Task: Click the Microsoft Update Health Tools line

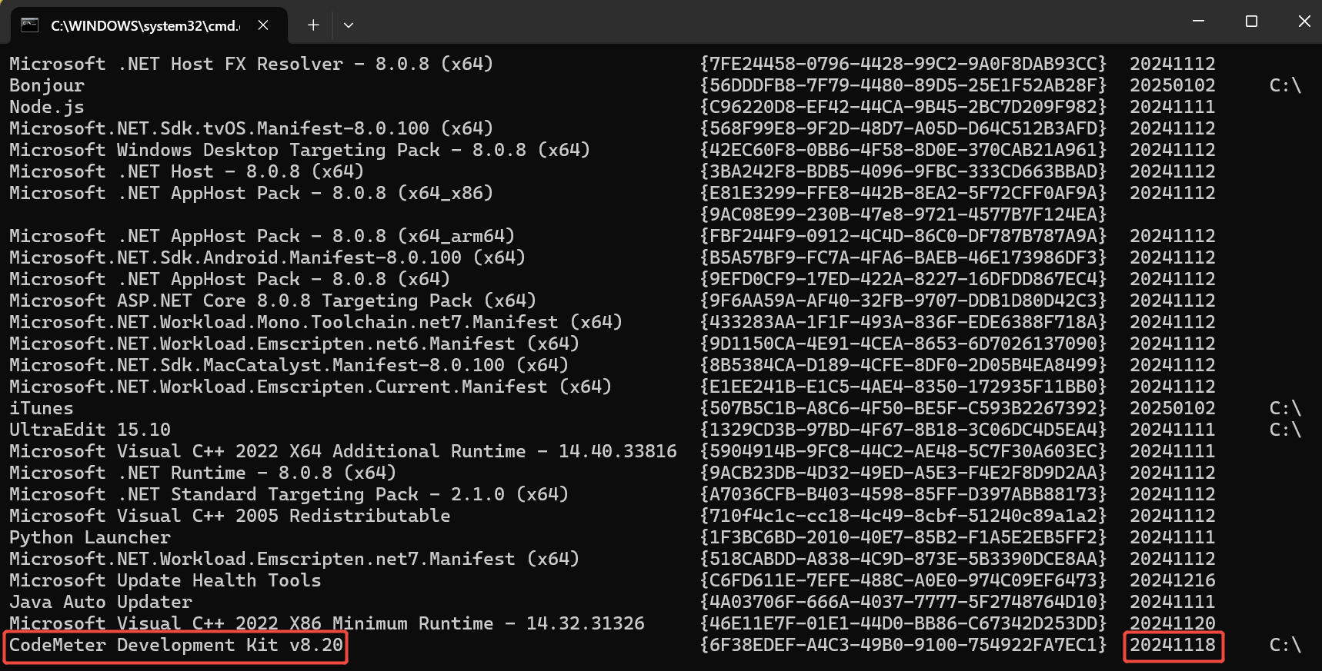Action: 165,581
